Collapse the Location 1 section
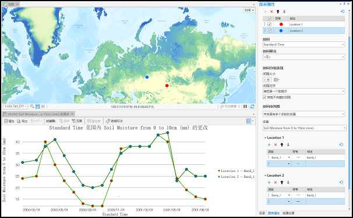Image resolution: width=353 pixels, height=218 pixels. pos(265,138)
